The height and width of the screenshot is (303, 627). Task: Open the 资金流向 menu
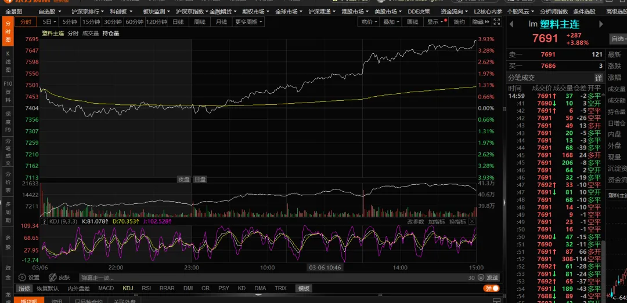pyautogui.click(x=453, y=12)
